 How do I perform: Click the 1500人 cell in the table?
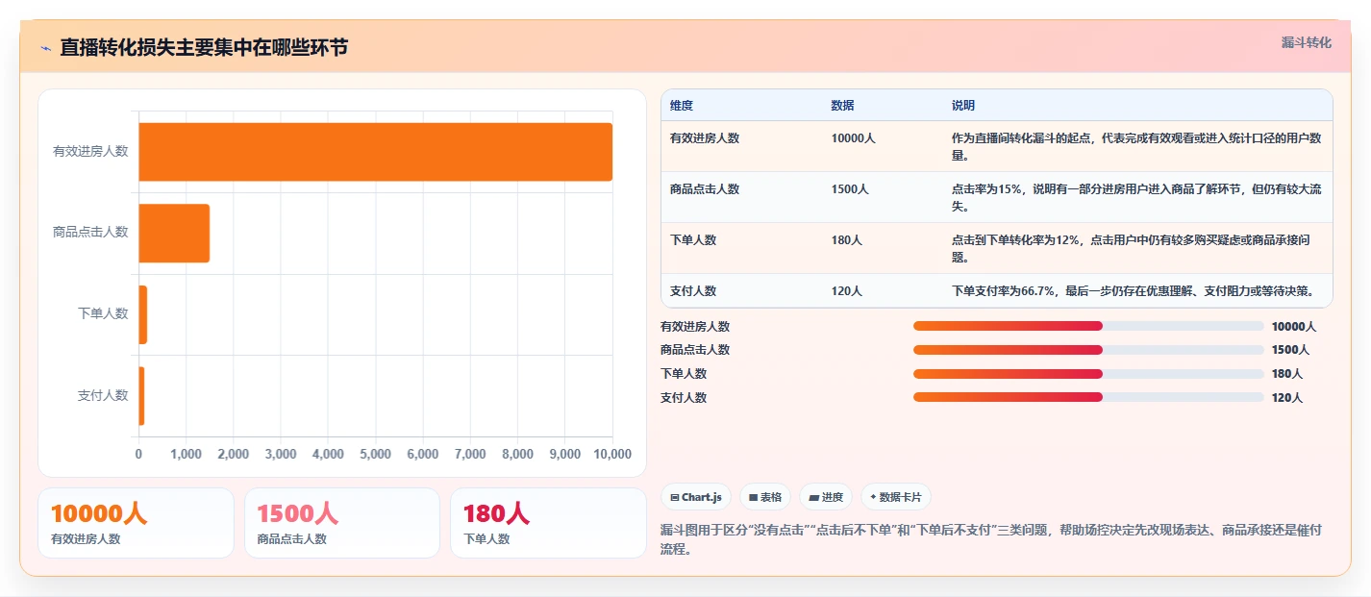[x=850, y=189]
